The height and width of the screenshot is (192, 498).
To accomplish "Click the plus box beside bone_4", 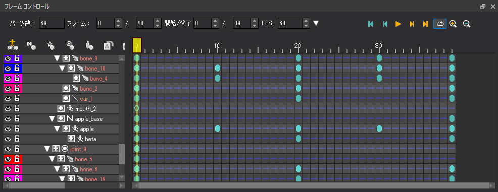I will [x=76, y=78].
